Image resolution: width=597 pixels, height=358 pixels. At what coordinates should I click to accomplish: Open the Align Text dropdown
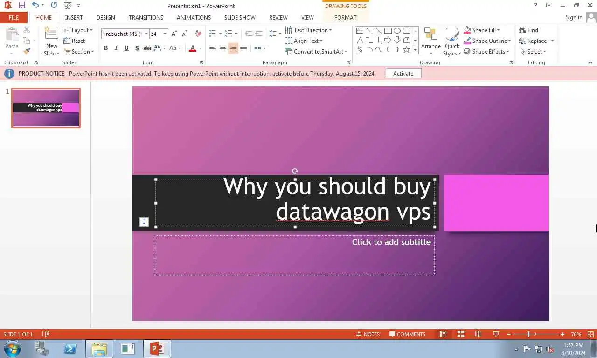(x=304, y=41)
